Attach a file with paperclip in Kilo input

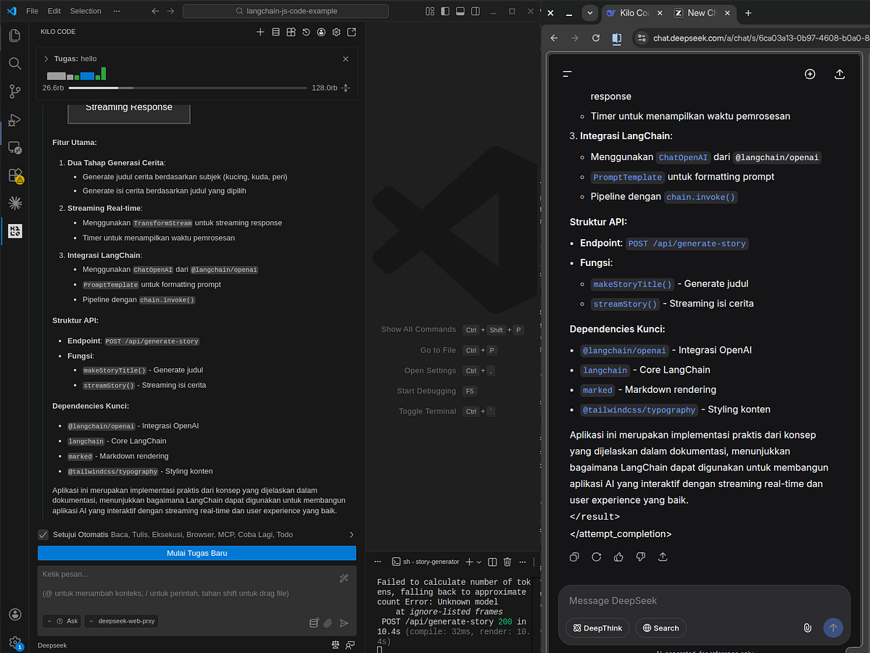click(328, 623)
